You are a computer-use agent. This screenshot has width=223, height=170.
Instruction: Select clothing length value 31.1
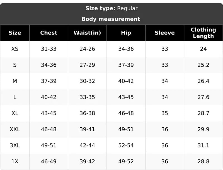click(203, 145)
